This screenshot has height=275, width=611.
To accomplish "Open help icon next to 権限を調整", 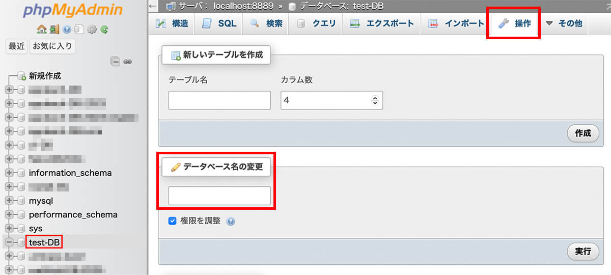I will [231, 222].
